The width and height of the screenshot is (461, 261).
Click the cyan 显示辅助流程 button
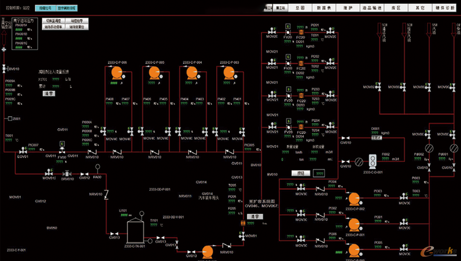pyautogui.click(x=67, y=8)
